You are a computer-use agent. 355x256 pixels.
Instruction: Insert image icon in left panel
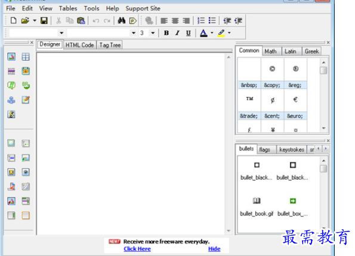(11, 57)
